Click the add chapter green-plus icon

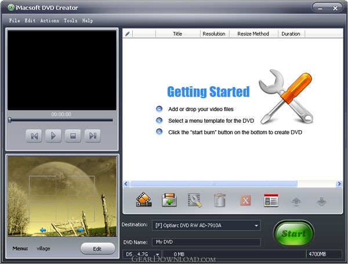(x=169, y=200)
